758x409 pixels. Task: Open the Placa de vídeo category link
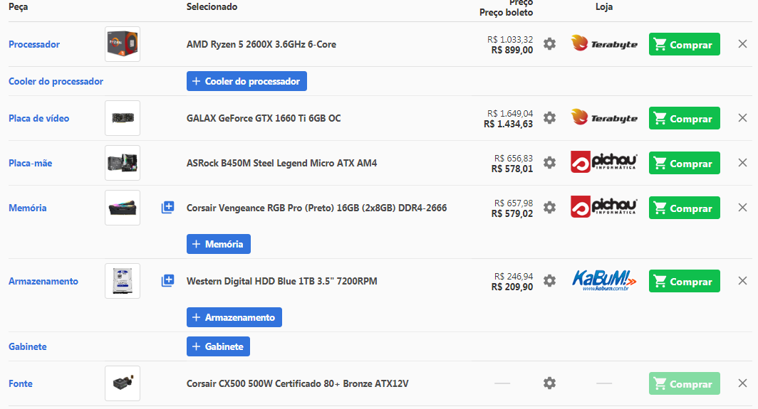click(x=38, y=118)
